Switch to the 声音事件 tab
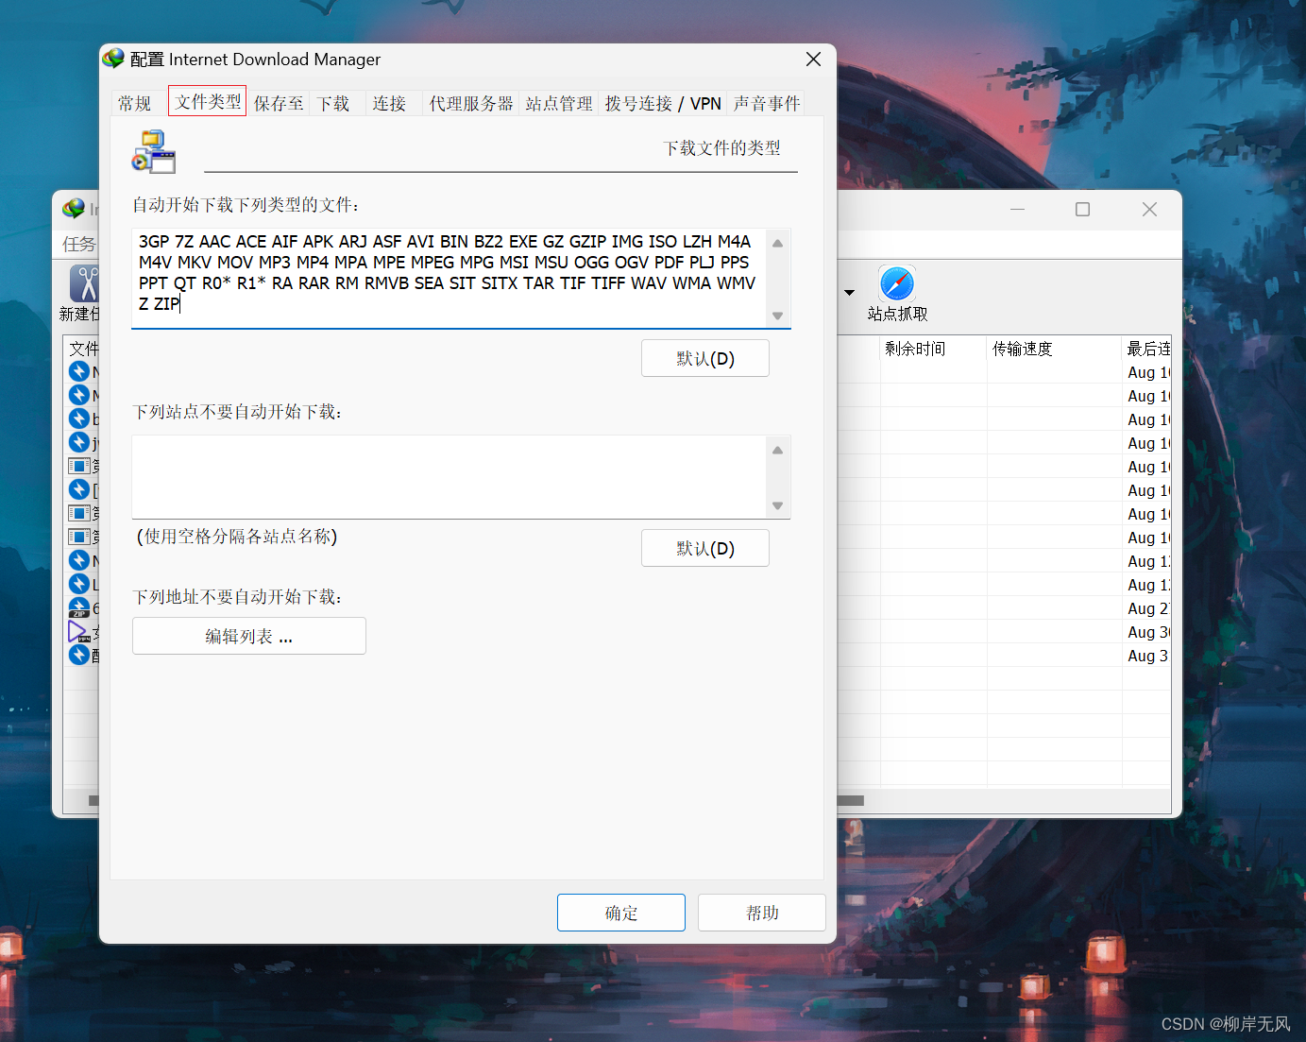 (x=767, y=103)
